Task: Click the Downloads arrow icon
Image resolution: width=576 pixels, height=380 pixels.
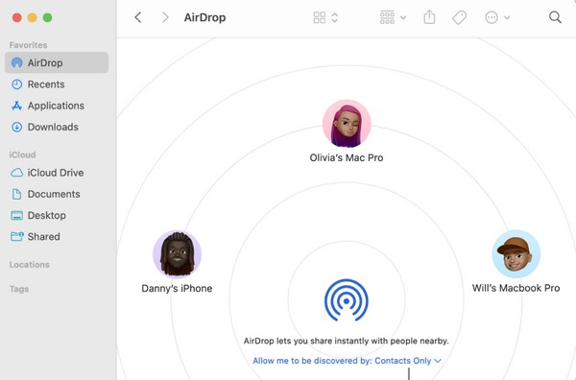Action: coord(17,127)
